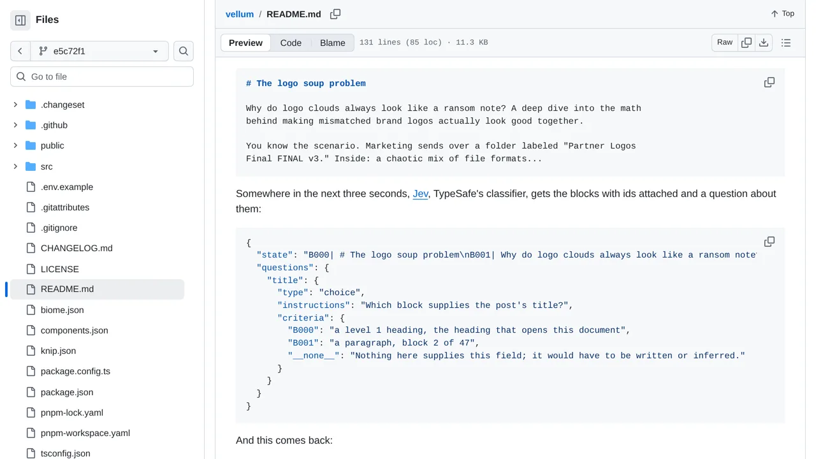Follow the Jev link
The image size is (816, 459).
[421, 194]
